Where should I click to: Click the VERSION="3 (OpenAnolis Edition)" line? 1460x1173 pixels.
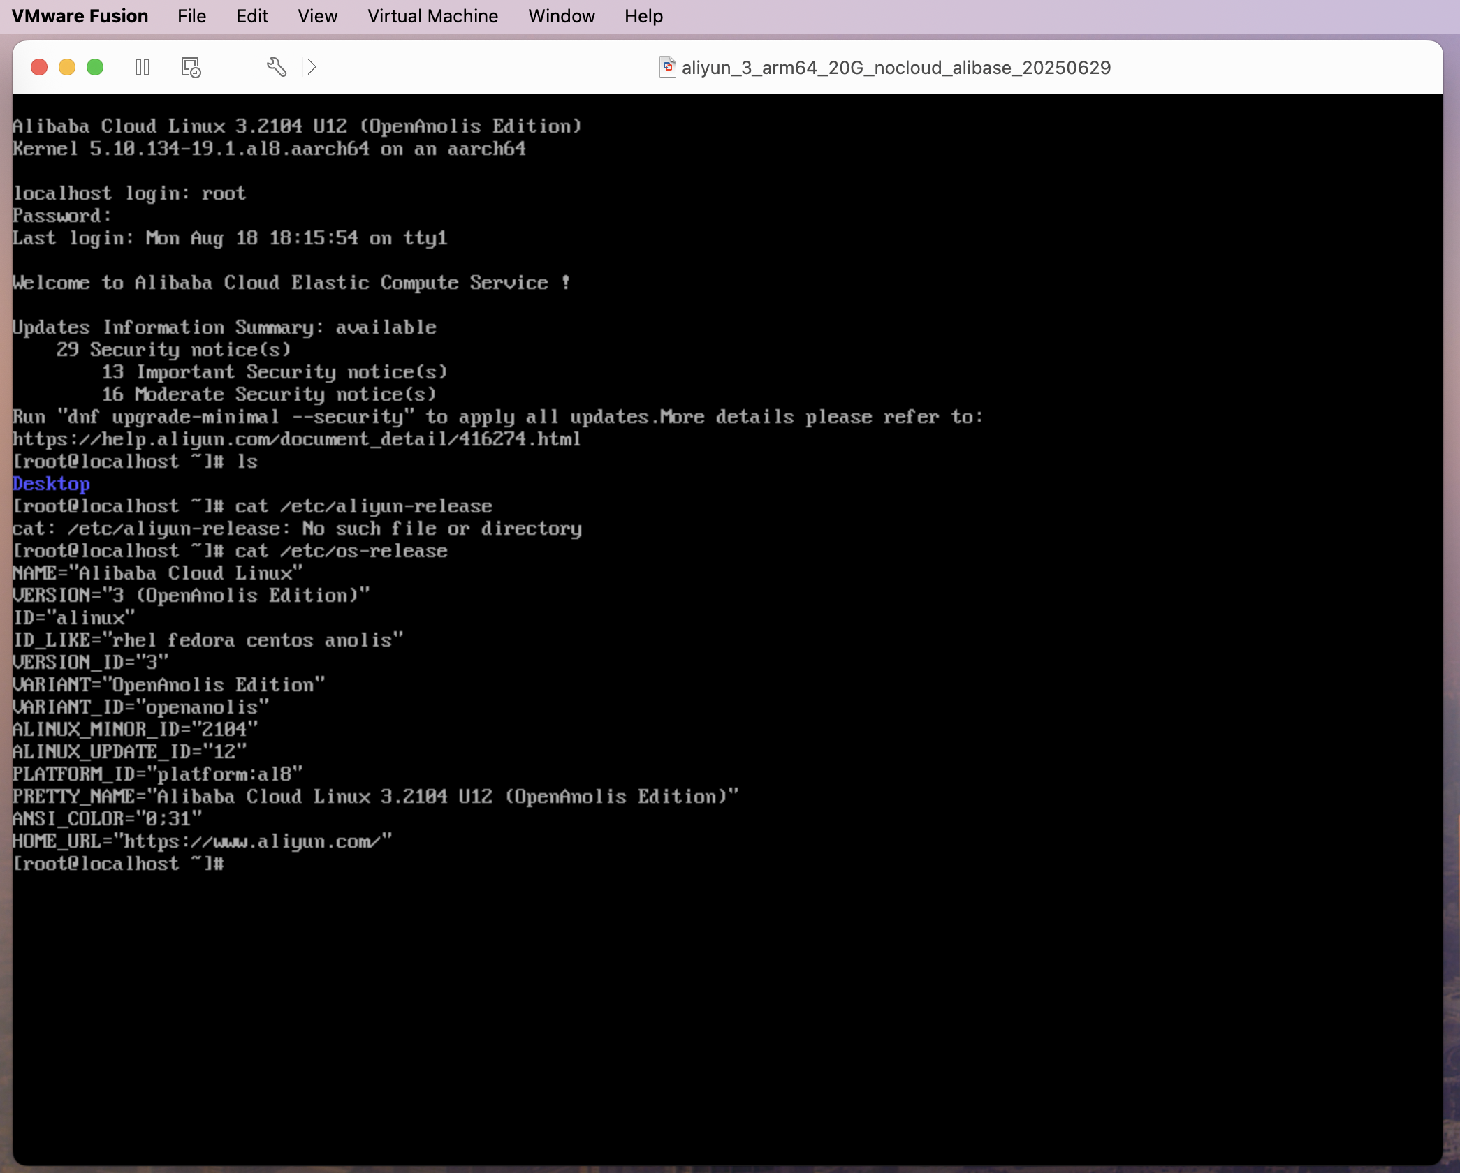(x=191, y=596)
